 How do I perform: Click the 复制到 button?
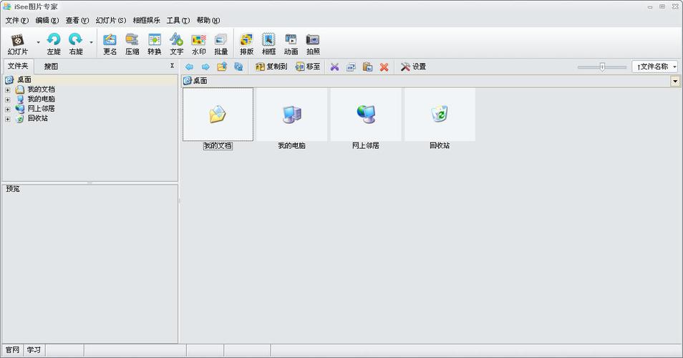click(x=271, y=67)
